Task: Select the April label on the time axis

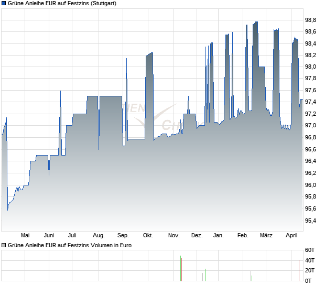Action: click(291, 235)
